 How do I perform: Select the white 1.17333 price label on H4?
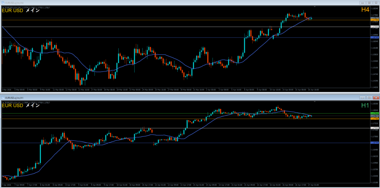click(x=374, y=27)
